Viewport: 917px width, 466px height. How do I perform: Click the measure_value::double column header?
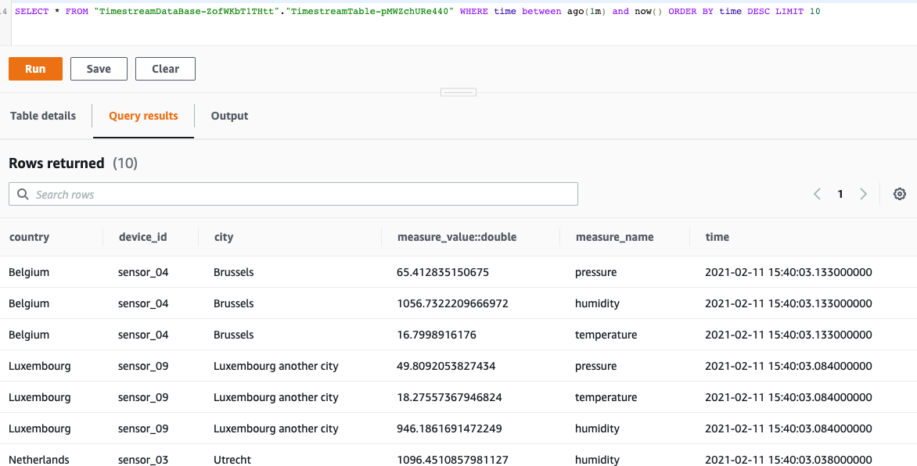click(x=457, y=237)
